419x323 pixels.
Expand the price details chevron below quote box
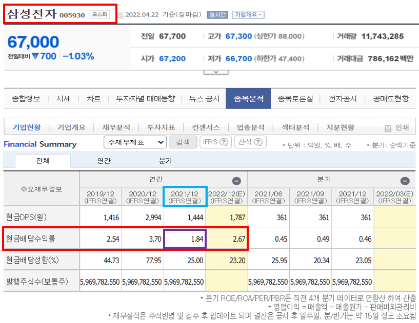click(216, 72)
